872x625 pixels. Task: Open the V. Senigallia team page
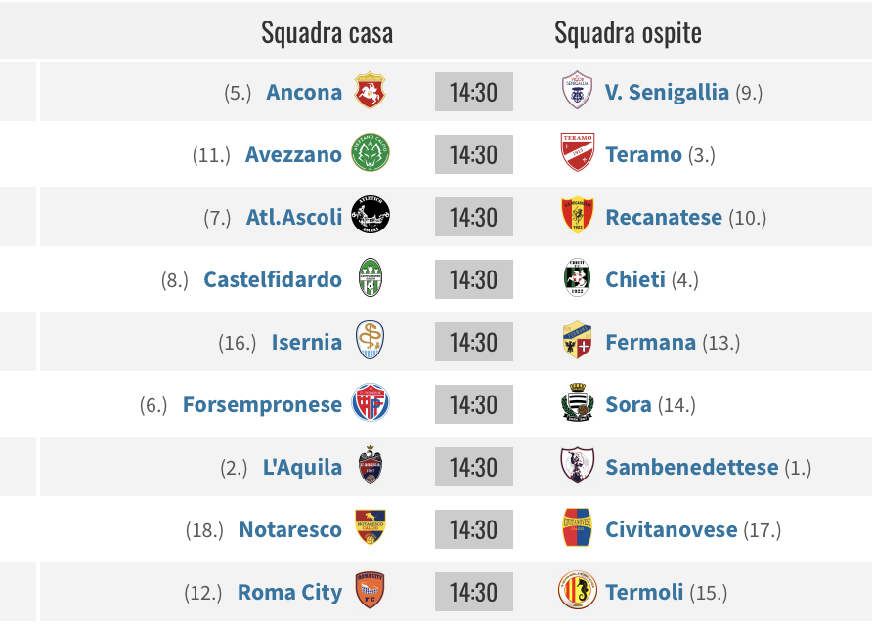[x=667, y=92]
